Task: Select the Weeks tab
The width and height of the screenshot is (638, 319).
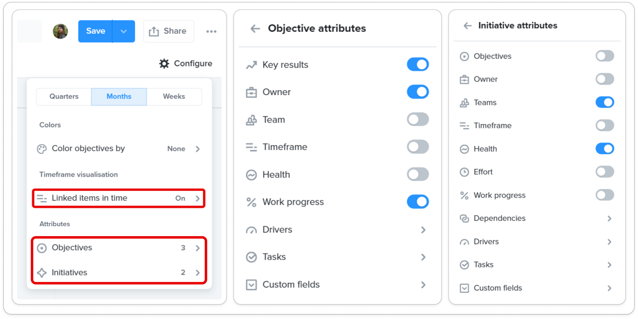Action: pyautogui.click(x=174, y=97)
